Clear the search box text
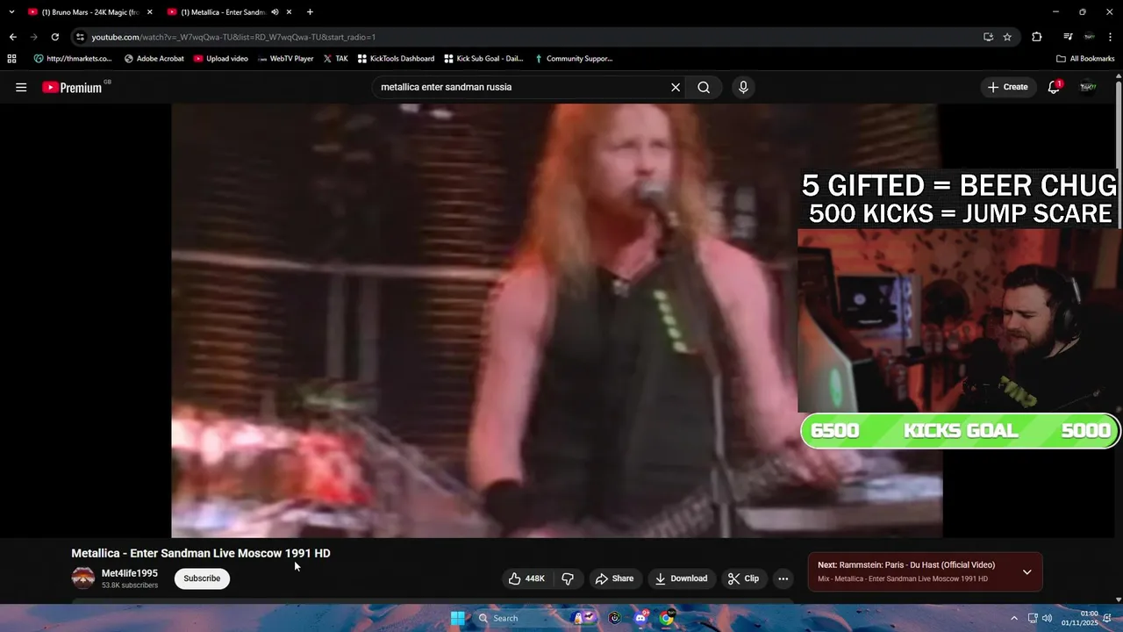The image size is (1123, 632). tap(676, 87)
